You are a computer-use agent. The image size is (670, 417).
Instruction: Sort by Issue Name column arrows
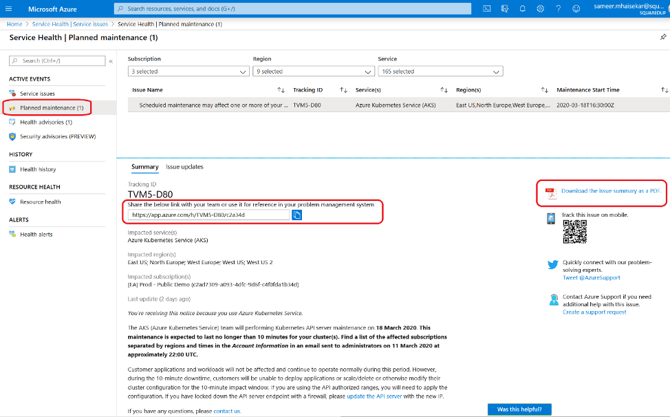[x=281, y=89]
